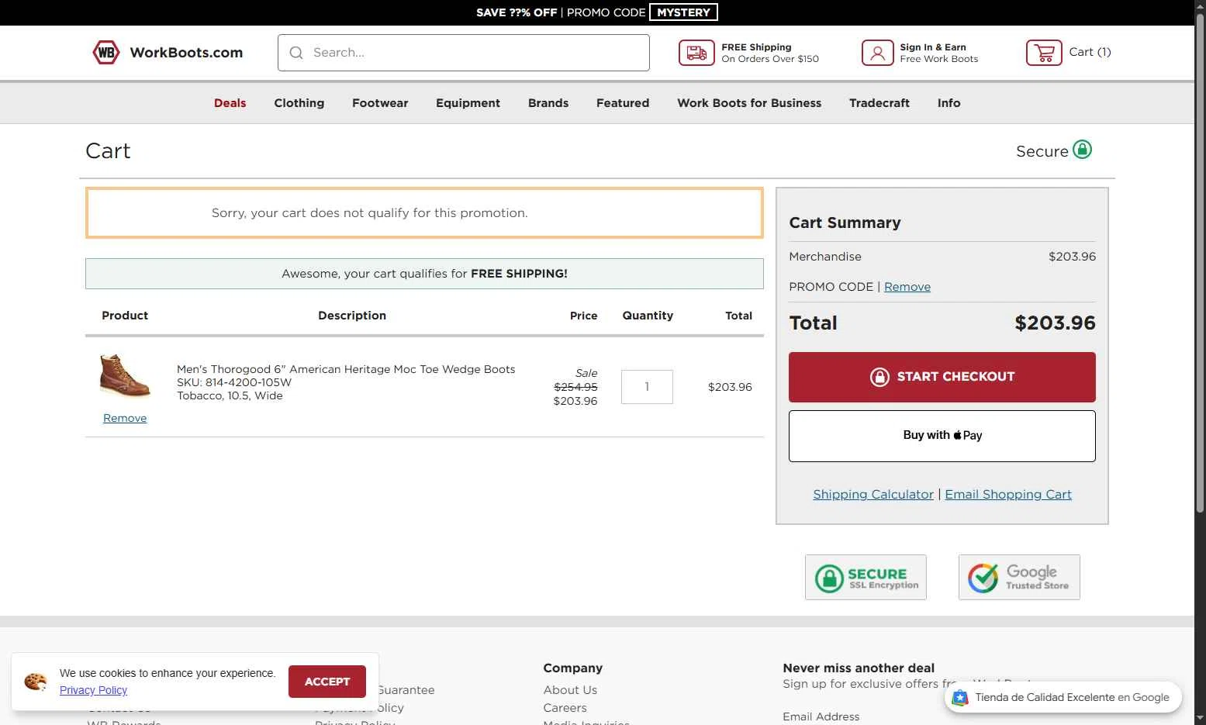Click the Tienda de Calidad Excelente text

(1072, 697)
